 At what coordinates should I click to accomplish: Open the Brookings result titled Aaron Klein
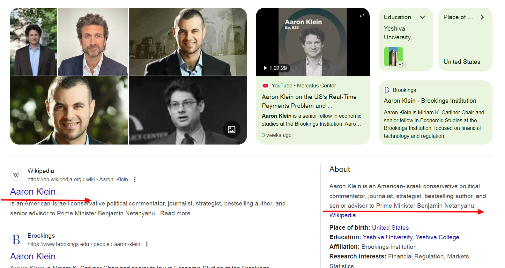(x=33, y=256)
